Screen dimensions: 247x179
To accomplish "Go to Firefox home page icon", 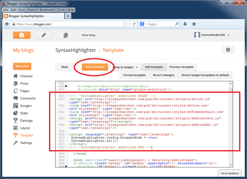I will click(x=194, y=24).
